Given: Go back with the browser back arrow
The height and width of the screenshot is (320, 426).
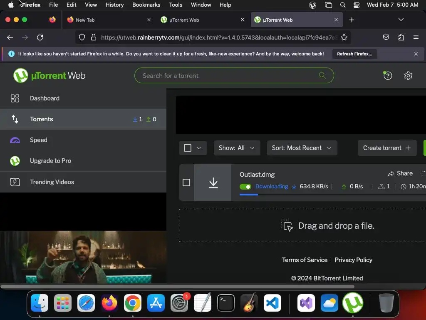Looking at the screenshot, I should click(x=10, y=37).
